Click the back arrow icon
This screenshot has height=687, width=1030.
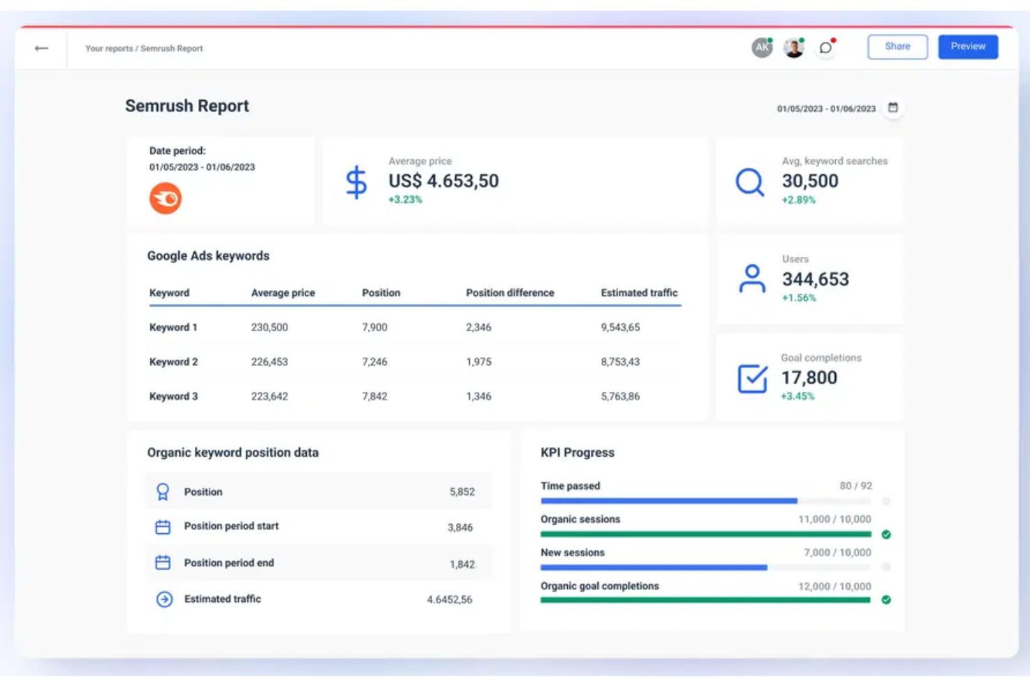point(41,48)
